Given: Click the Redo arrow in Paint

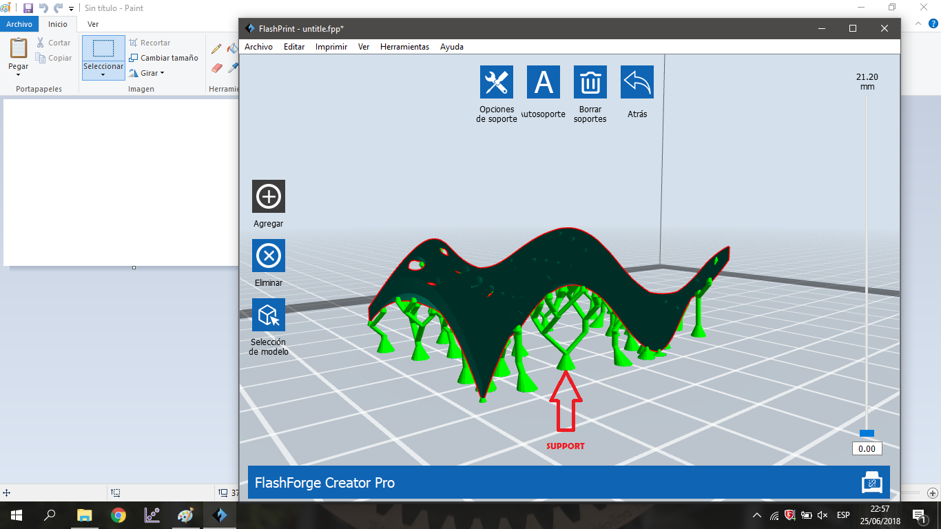Looking at the screenshot, I should [x=59, y=8].
